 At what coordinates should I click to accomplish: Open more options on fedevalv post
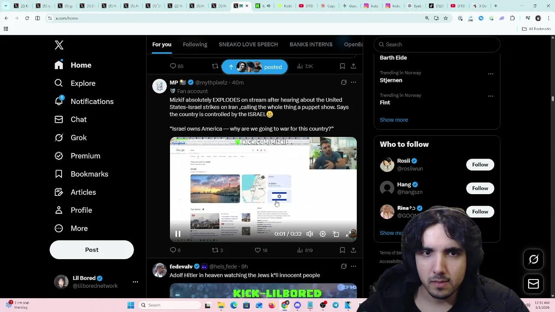pos(353,266)
